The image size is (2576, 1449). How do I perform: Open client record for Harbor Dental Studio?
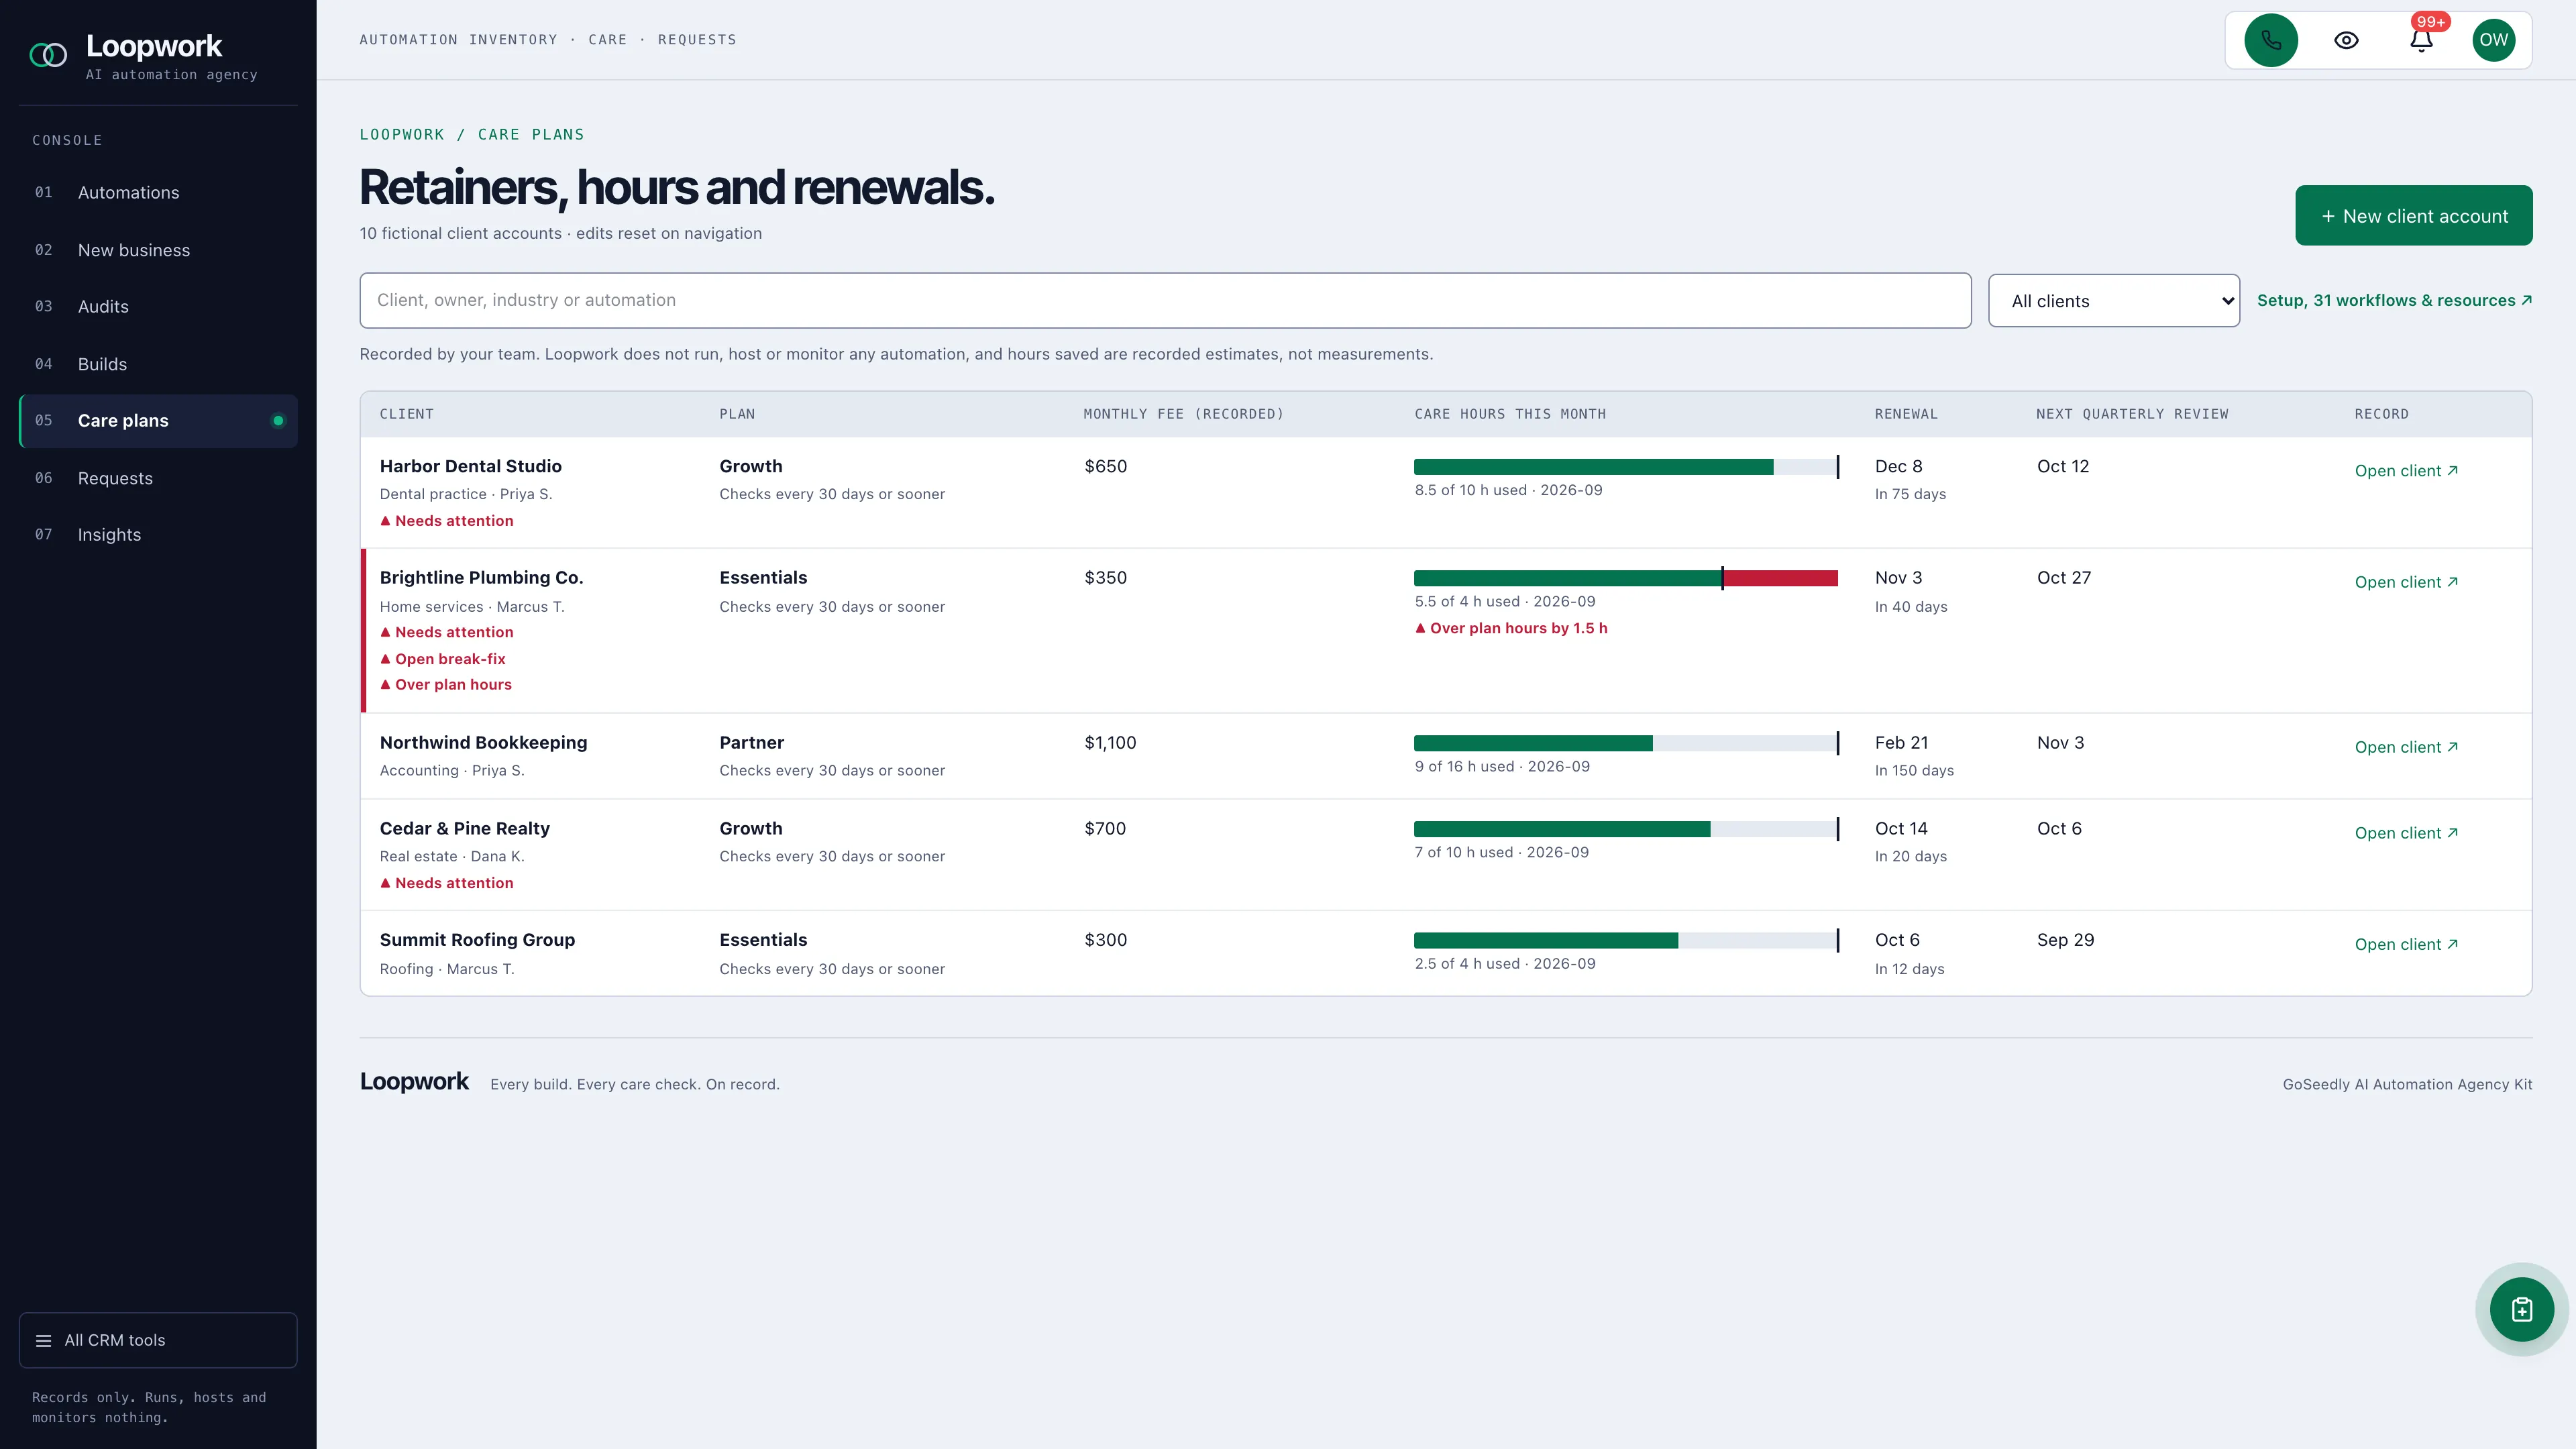click(2406, 470)
